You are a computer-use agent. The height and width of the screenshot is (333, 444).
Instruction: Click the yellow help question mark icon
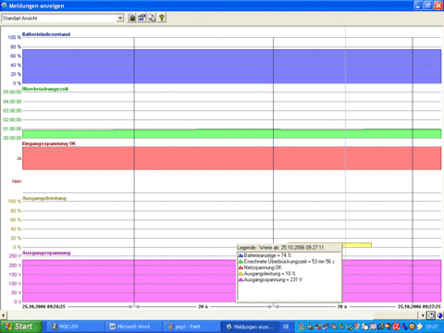(x=162, y=18)
